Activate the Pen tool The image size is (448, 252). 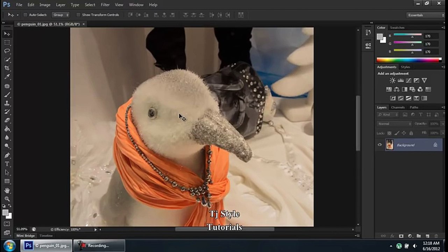[7, 155]
